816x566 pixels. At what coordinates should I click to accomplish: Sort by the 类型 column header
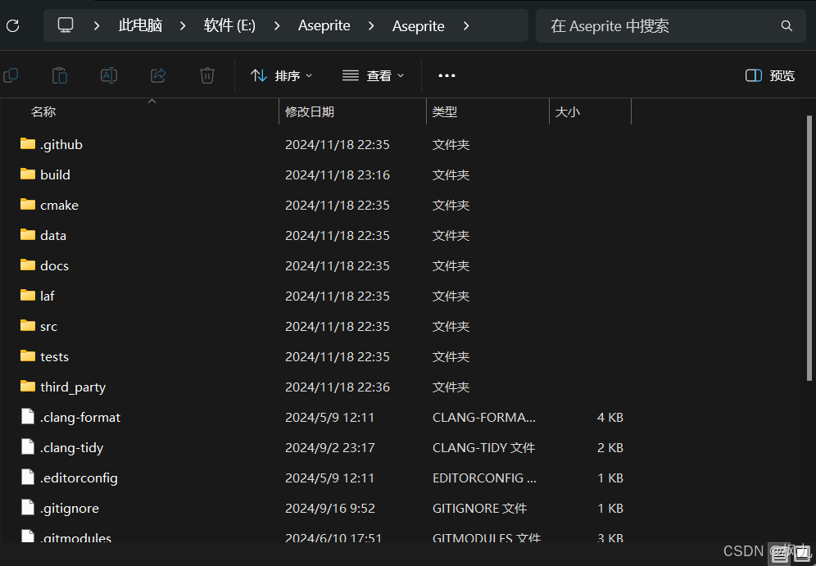point(445,112)
